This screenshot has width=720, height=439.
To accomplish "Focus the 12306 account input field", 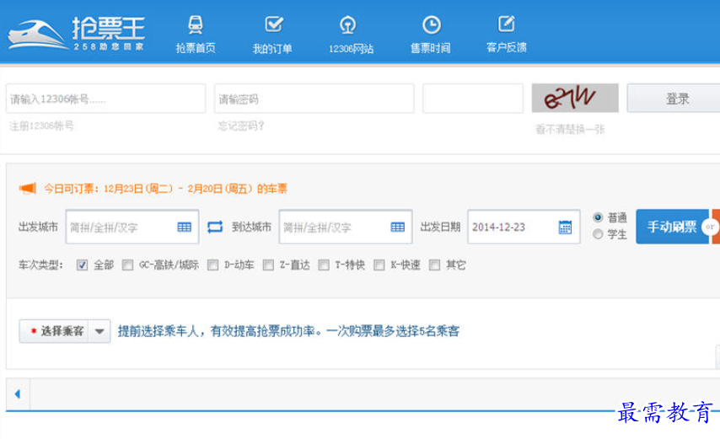I will 105,99.
